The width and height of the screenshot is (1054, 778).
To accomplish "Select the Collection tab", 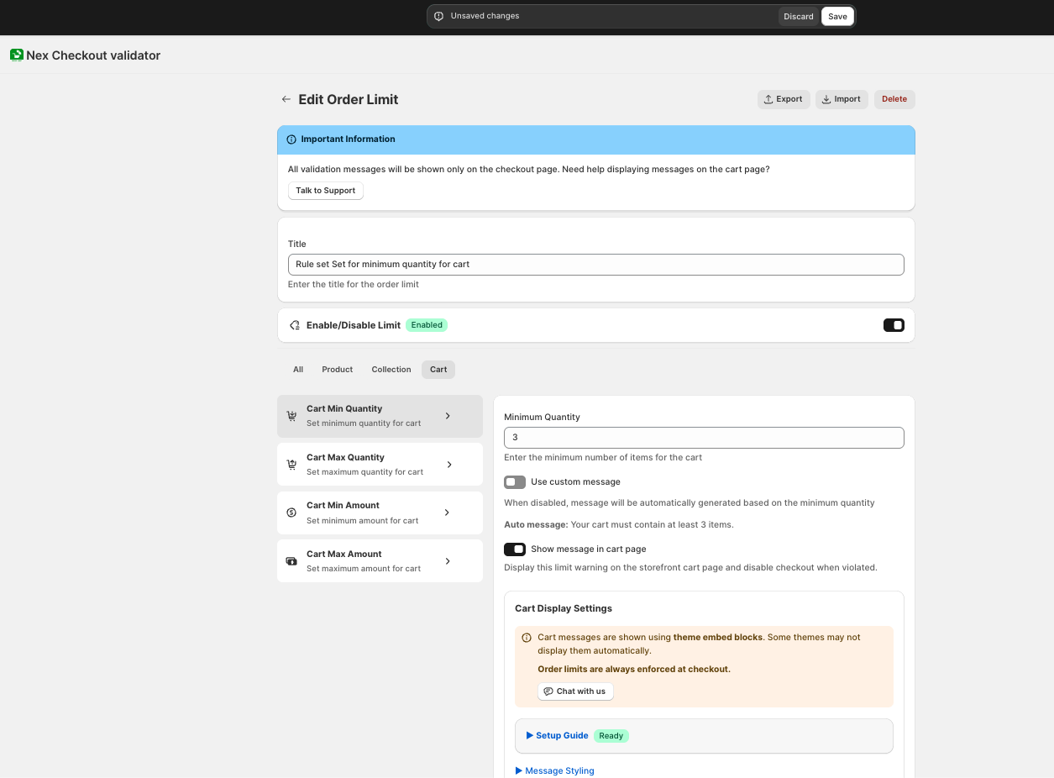I will click(x=391, y=369).
